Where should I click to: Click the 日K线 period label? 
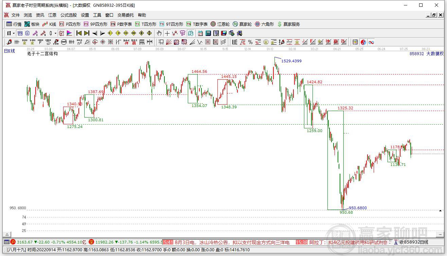pyautogui.click(x=10, y=51)
